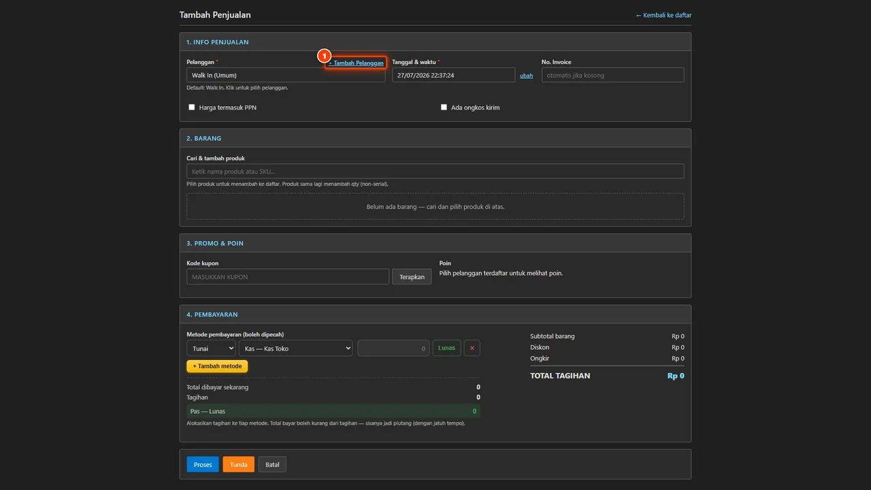This screenshot has width=871, height=490.
Task: Tick the Ada ongkos kirim checkbox
Action: coord(444,108)
